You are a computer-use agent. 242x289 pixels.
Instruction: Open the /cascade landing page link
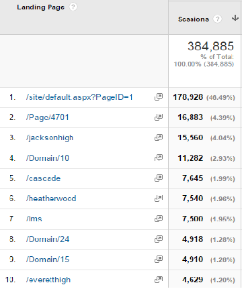tap(43, 178)
